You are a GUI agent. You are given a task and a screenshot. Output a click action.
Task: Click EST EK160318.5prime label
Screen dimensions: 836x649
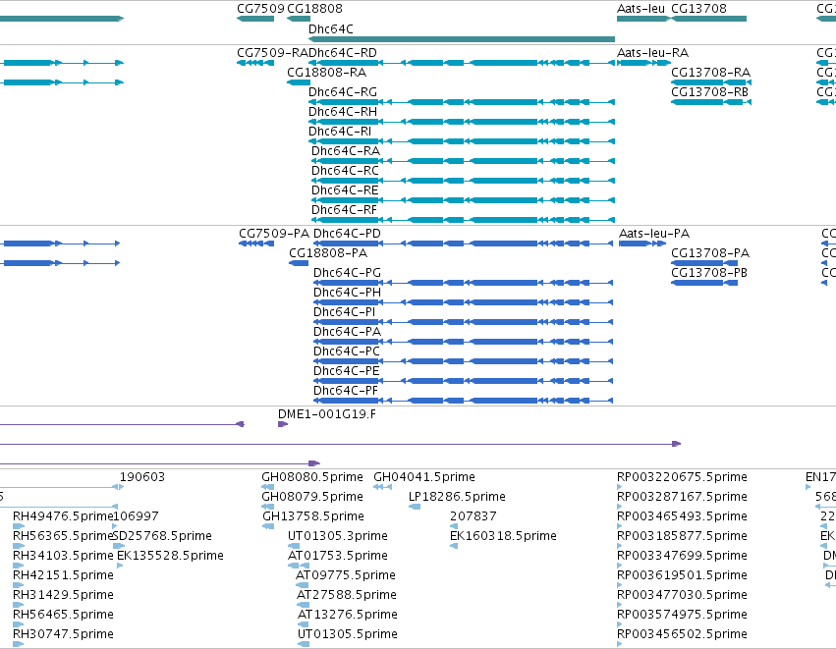[503, 536]
